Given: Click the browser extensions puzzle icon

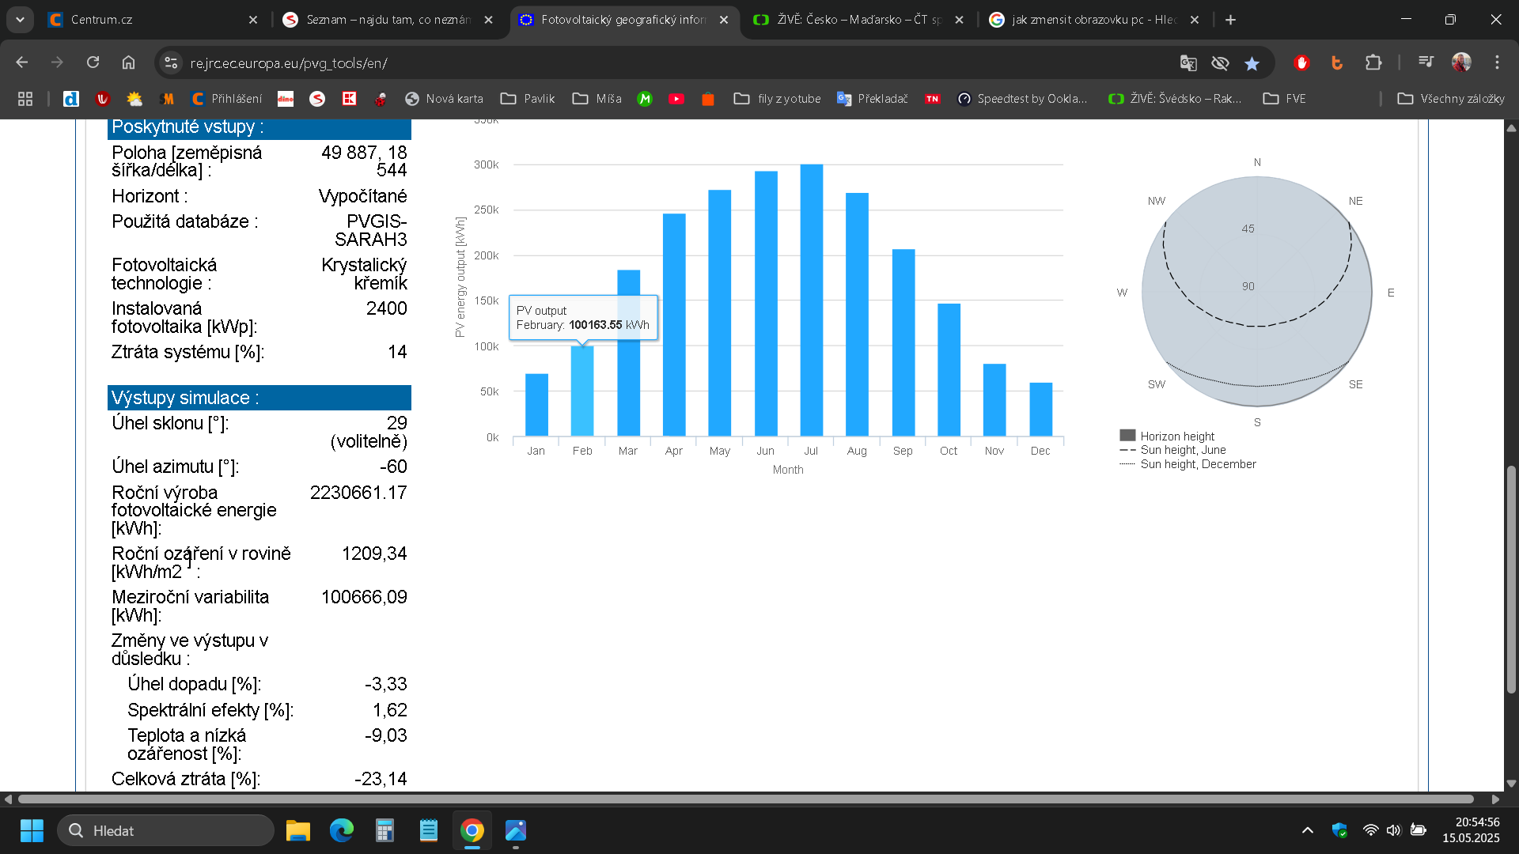Looking at the screenshot, I should point(1373,63).
